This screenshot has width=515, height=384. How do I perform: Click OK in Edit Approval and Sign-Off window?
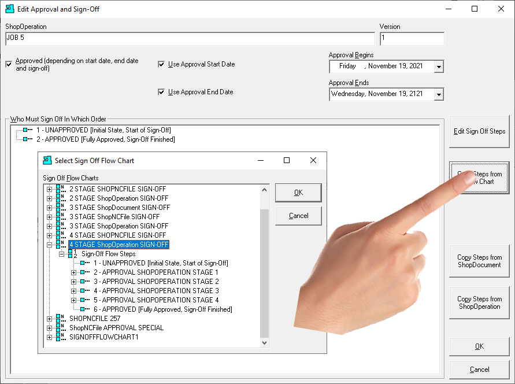tap(479, 346)
